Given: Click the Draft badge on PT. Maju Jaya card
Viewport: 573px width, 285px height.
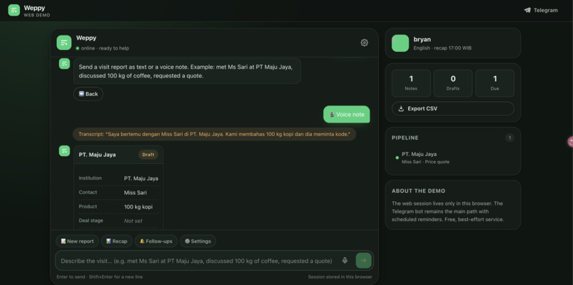Looking at the screenshot, I should 148,155.
